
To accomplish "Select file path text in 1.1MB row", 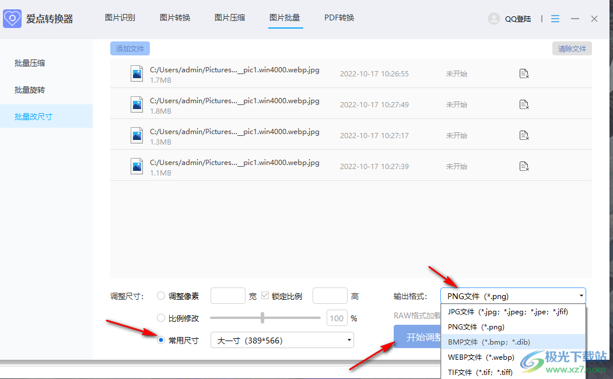I will pyautogui.click(x=234, y=163).
